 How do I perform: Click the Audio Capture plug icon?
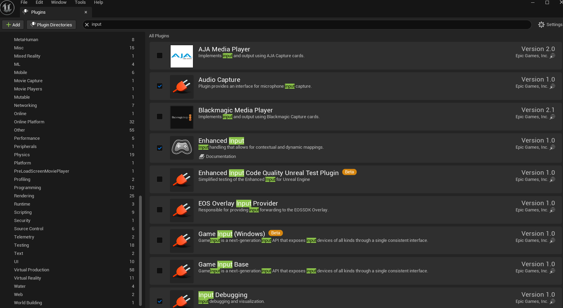[x=182, y=87]
